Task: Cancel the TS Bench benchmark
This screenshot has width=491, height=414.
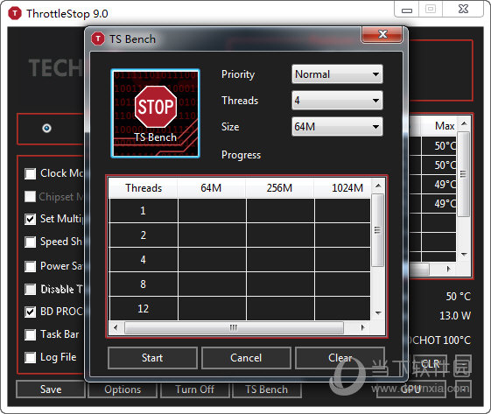Action: pos(246,358)
